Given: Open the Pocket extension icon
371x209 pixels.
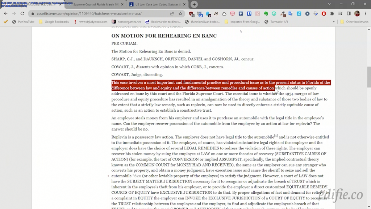Looking at the screenshot, I should pyautogui.click(x=232, y=14).
